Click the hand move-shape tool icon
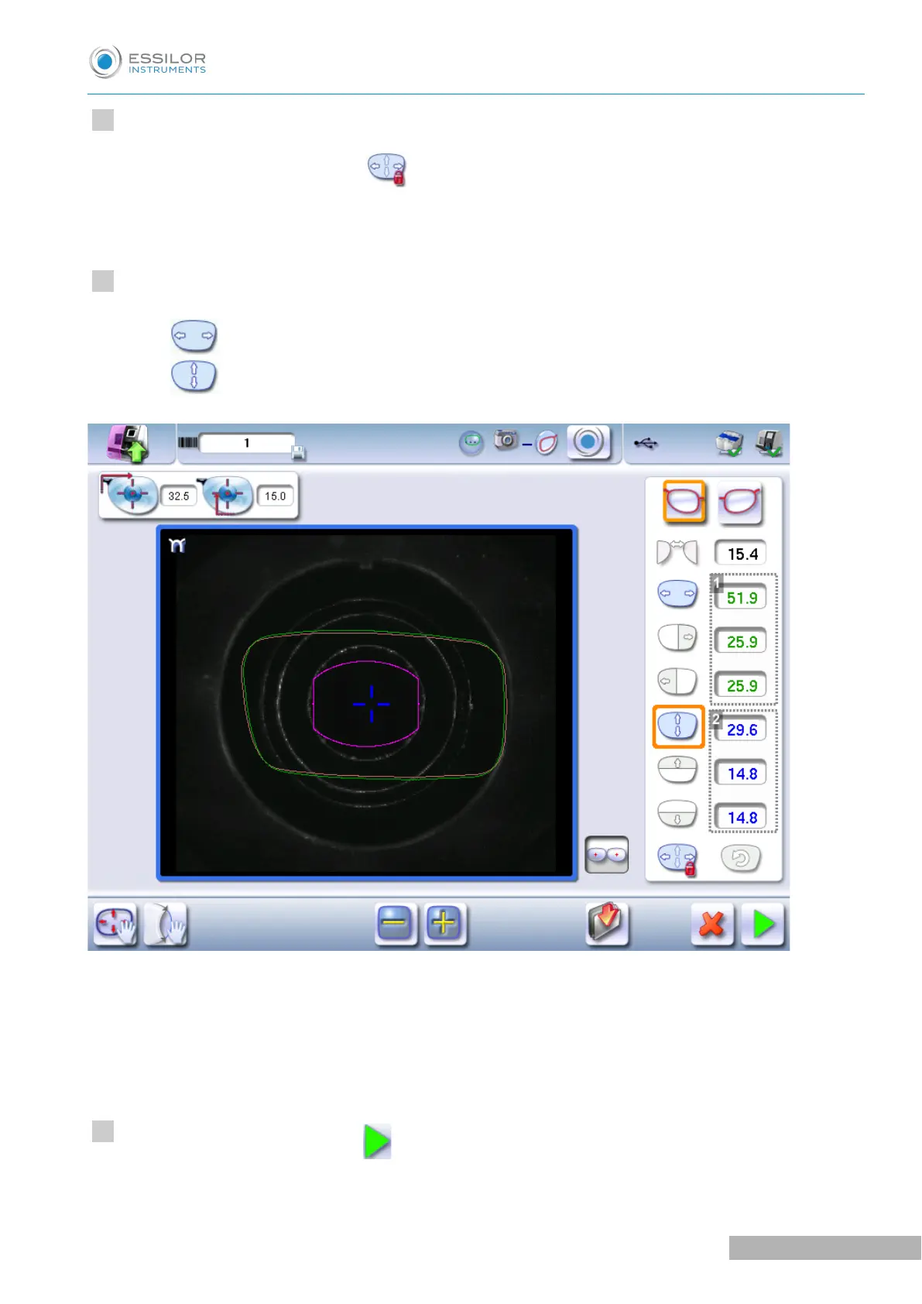Screen dimensions: 922x1304 click(115, 924)
